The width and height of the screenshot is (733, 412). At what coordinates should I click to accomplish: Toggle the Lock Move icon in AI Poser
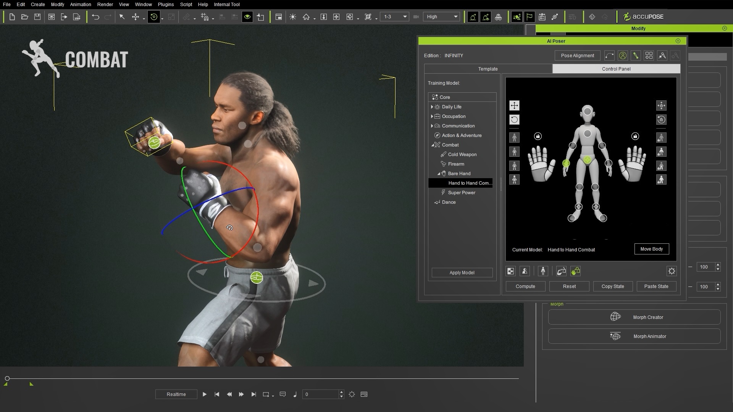coord(661,106)
